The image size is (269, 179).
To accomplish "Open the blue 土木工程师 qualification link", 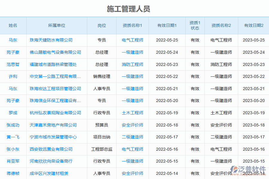I will (132, 113).
